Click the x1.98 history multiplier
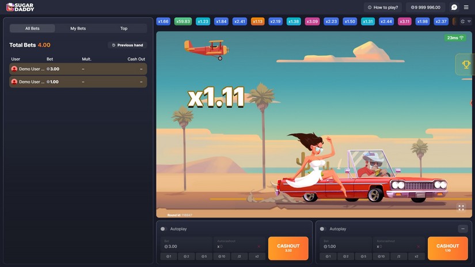Screen dimensions: 475x267 422,21
